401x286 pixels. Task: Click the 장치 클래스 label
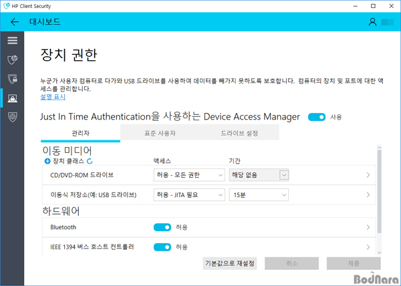click(x=68, y=161)
